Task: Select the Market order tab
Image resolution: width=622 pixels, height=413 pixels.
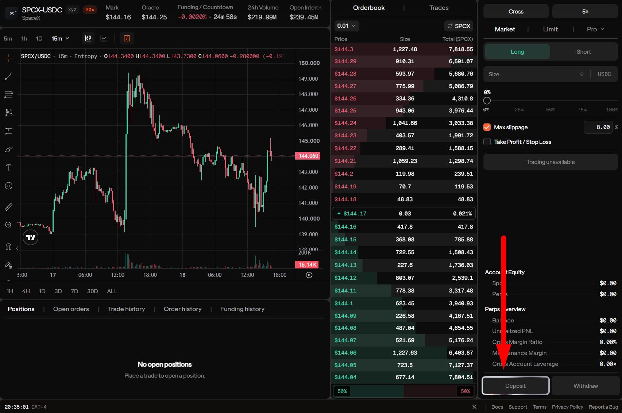Action: (505, 29)
